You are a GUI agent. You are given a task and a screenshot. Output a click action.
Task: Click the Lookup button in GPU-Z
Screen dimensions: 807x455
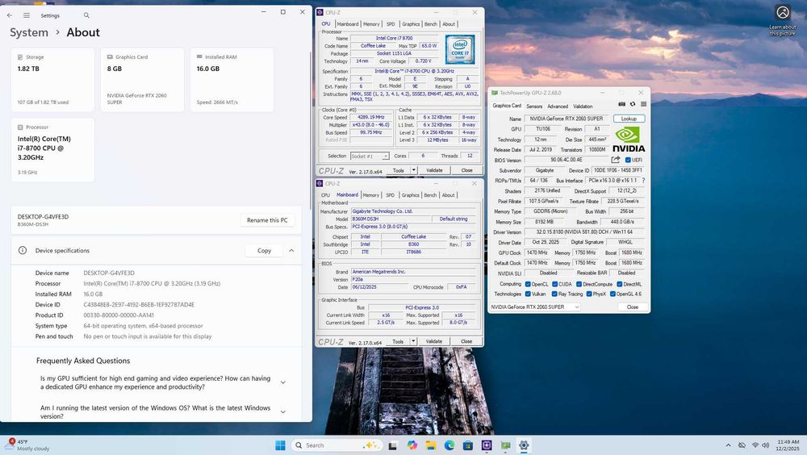[629, 119]
